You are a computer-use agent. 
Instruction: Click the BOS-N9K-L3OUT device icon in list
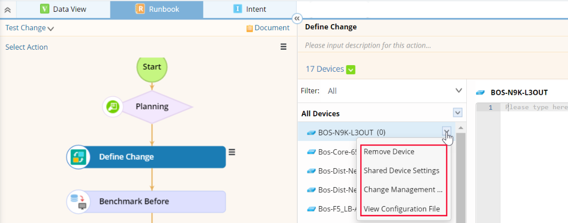pyautogui.click(x=311, y=133)
